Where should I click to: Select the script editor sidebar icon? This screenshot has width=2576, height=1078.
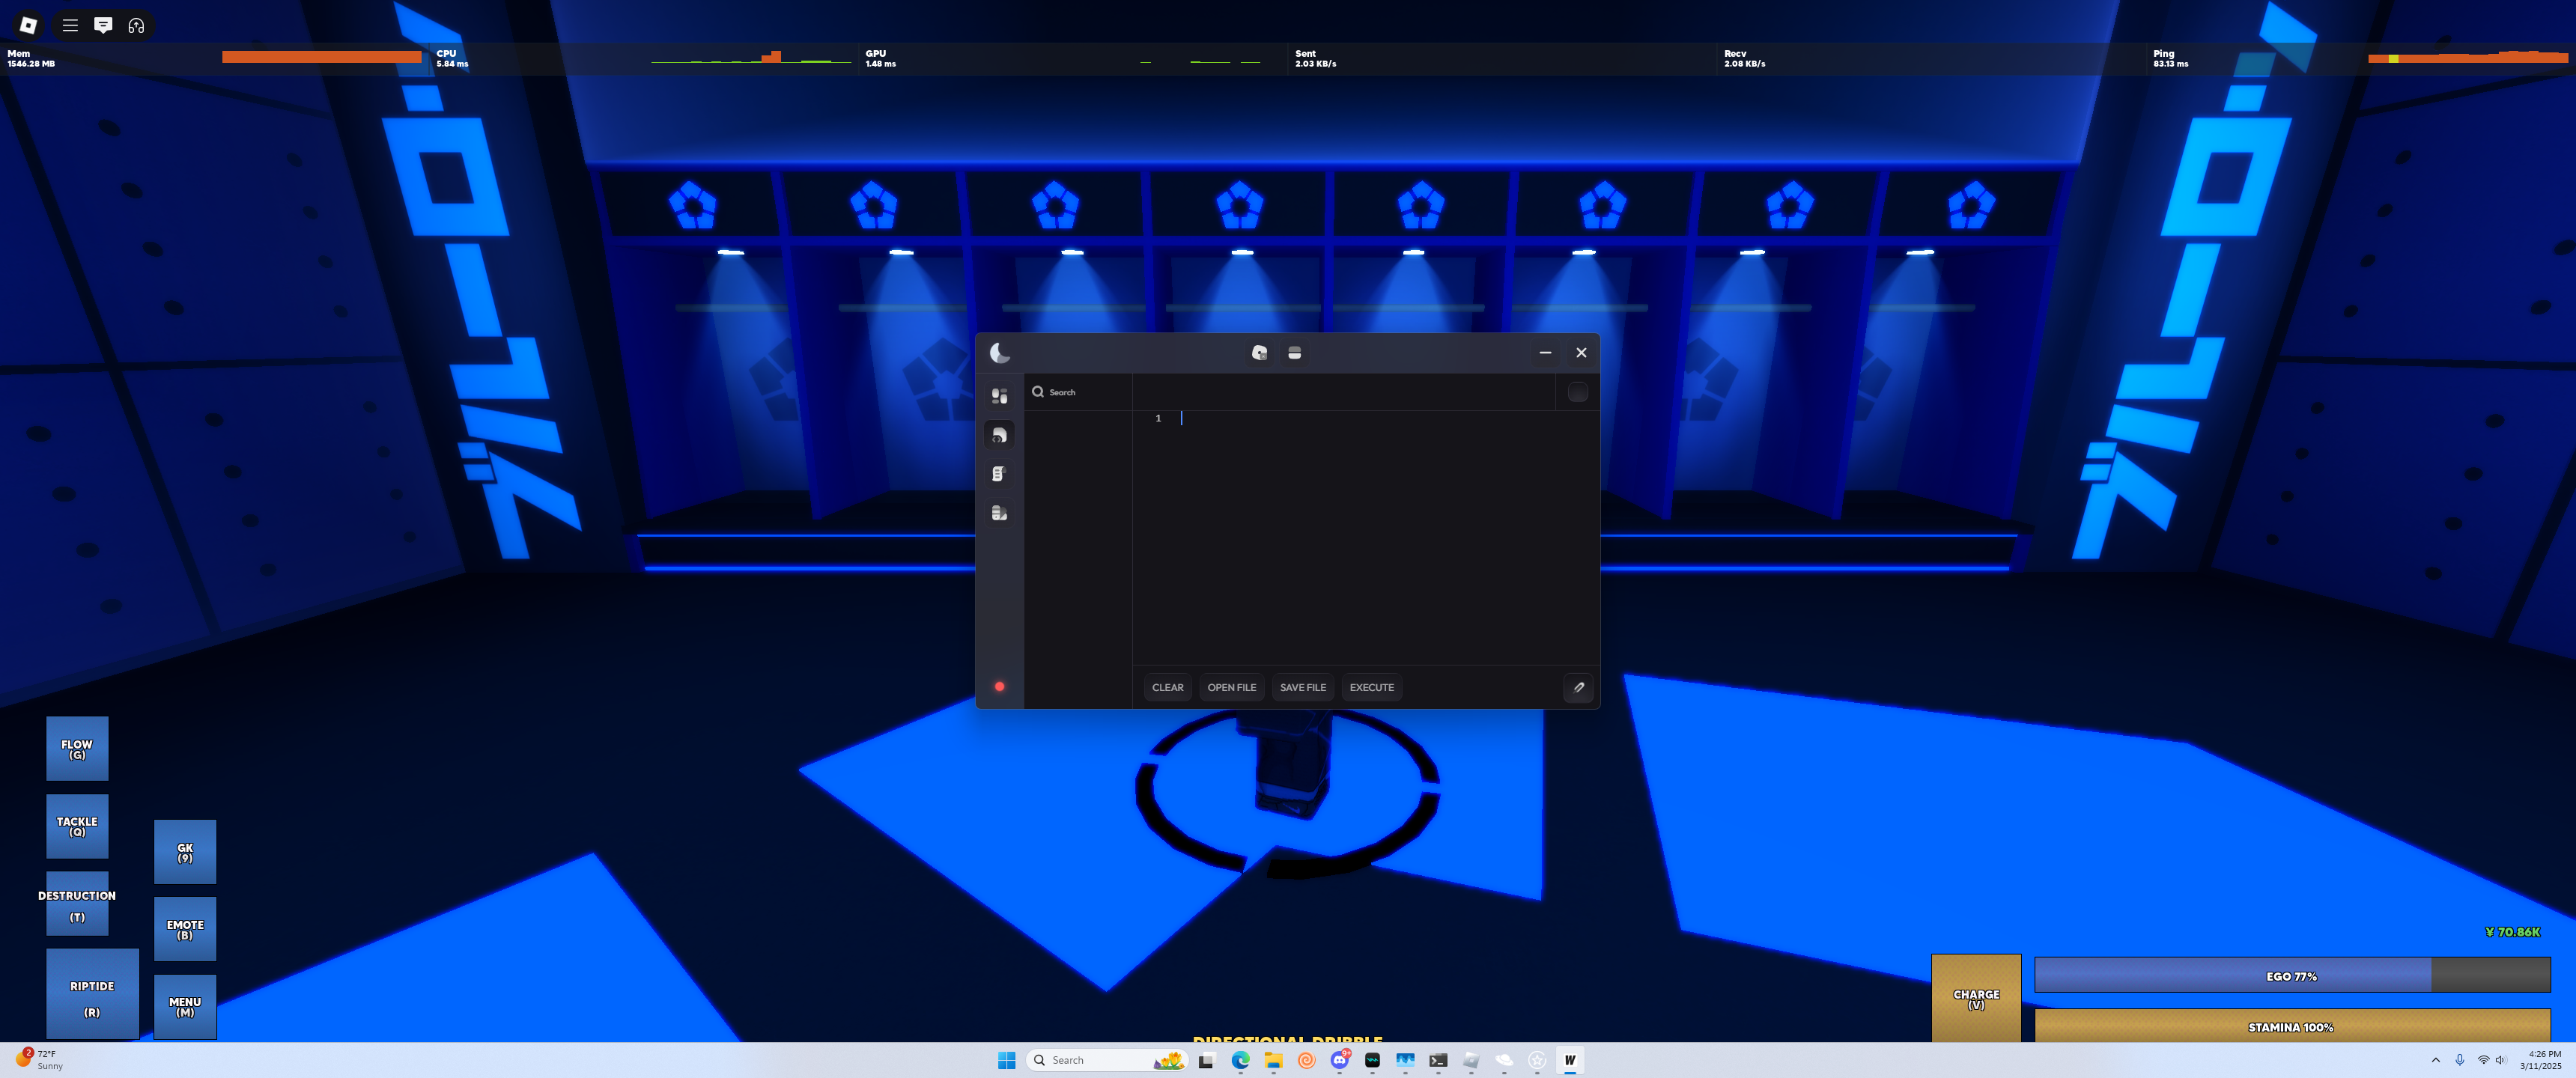[999, 434]
